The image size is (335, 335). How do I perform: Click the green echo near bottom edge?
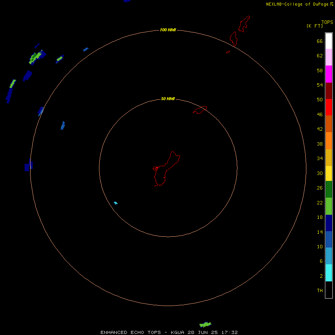205,325
